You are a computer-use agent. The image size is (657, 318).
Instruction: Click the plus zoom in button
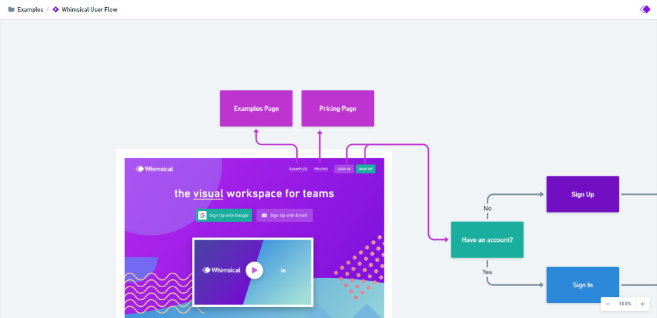(x=643, y=304)
